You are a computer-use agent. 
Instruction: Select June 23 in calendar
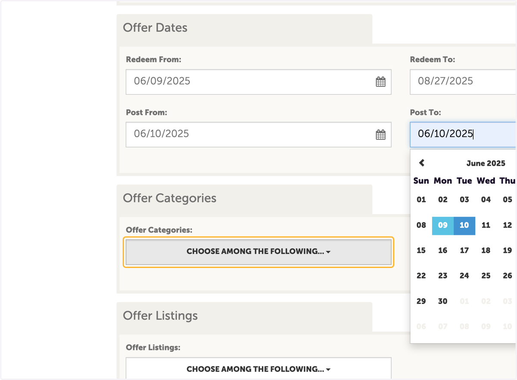pos(443,276)
